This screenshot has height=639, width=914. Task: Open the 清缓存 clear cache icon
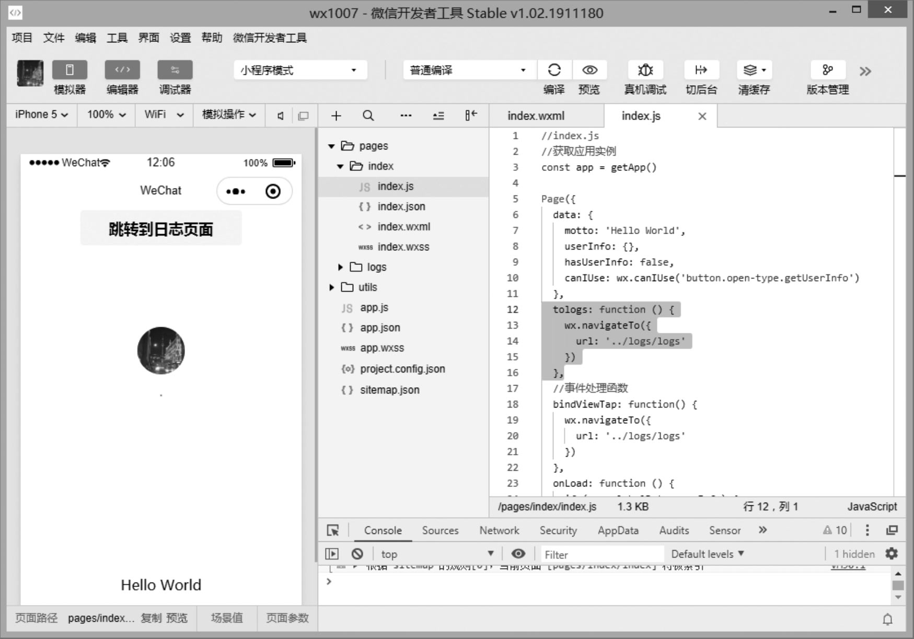754,70
